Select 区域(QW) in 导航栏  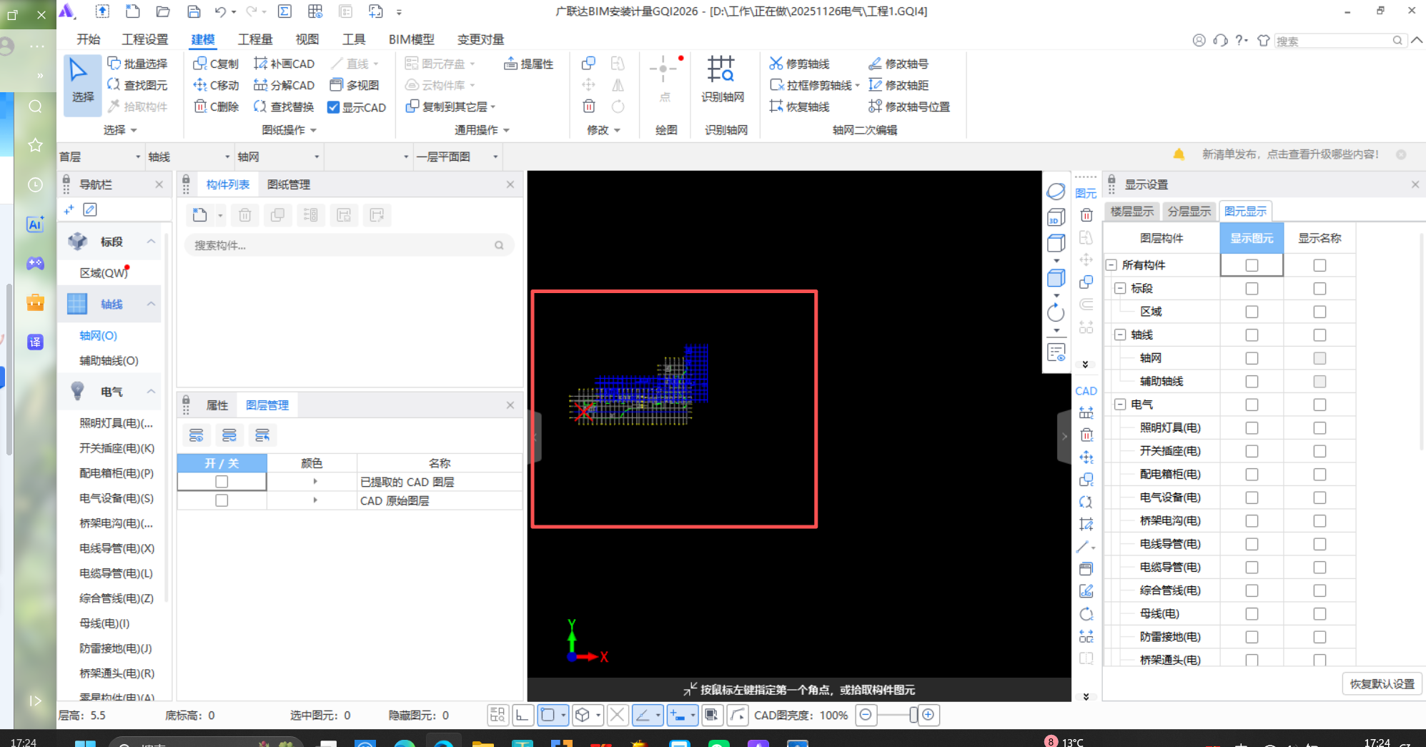pos(104,273)
